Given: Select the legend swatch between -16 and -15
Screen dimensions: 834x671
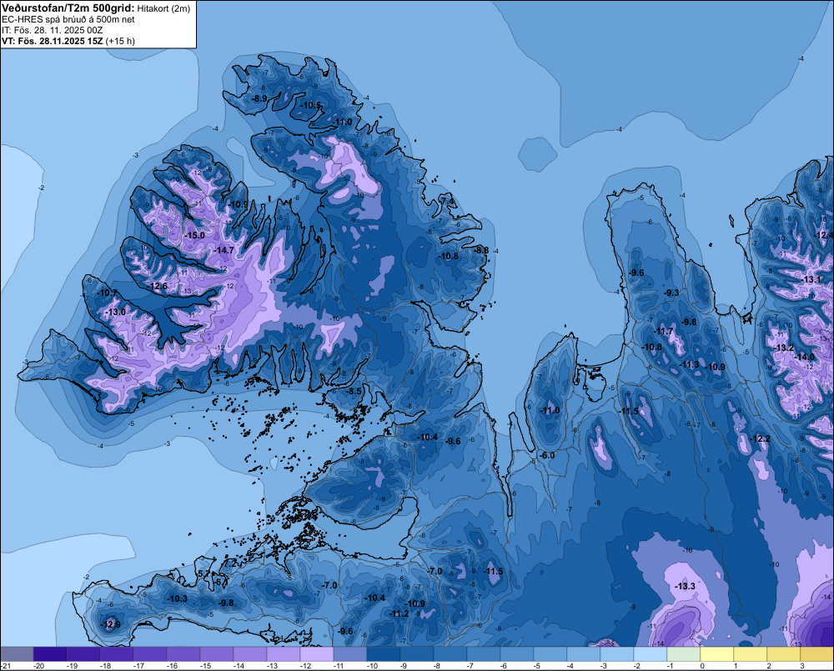Looking at the screenshot, I should tap(183, 653).
